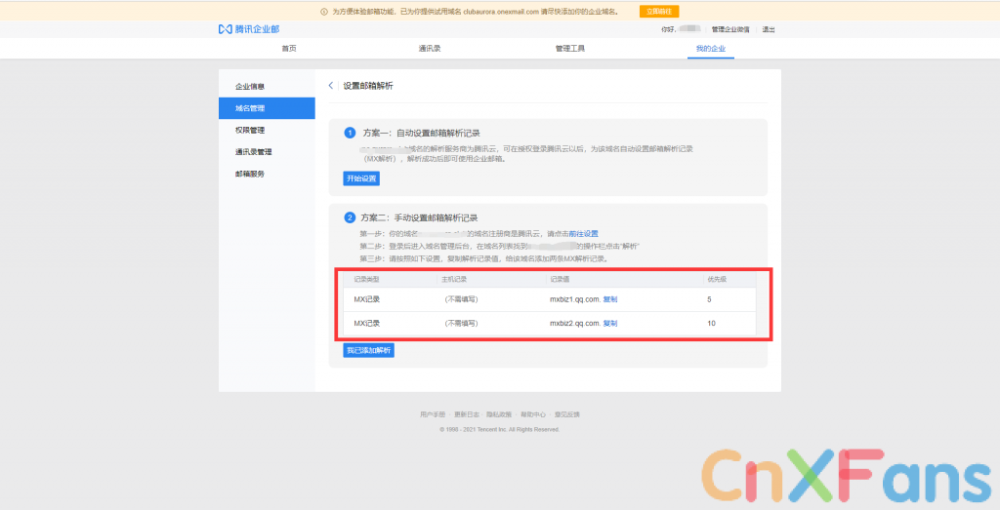Open the 管理工具 tab
1000x510 pixels.
click(569, 48)
